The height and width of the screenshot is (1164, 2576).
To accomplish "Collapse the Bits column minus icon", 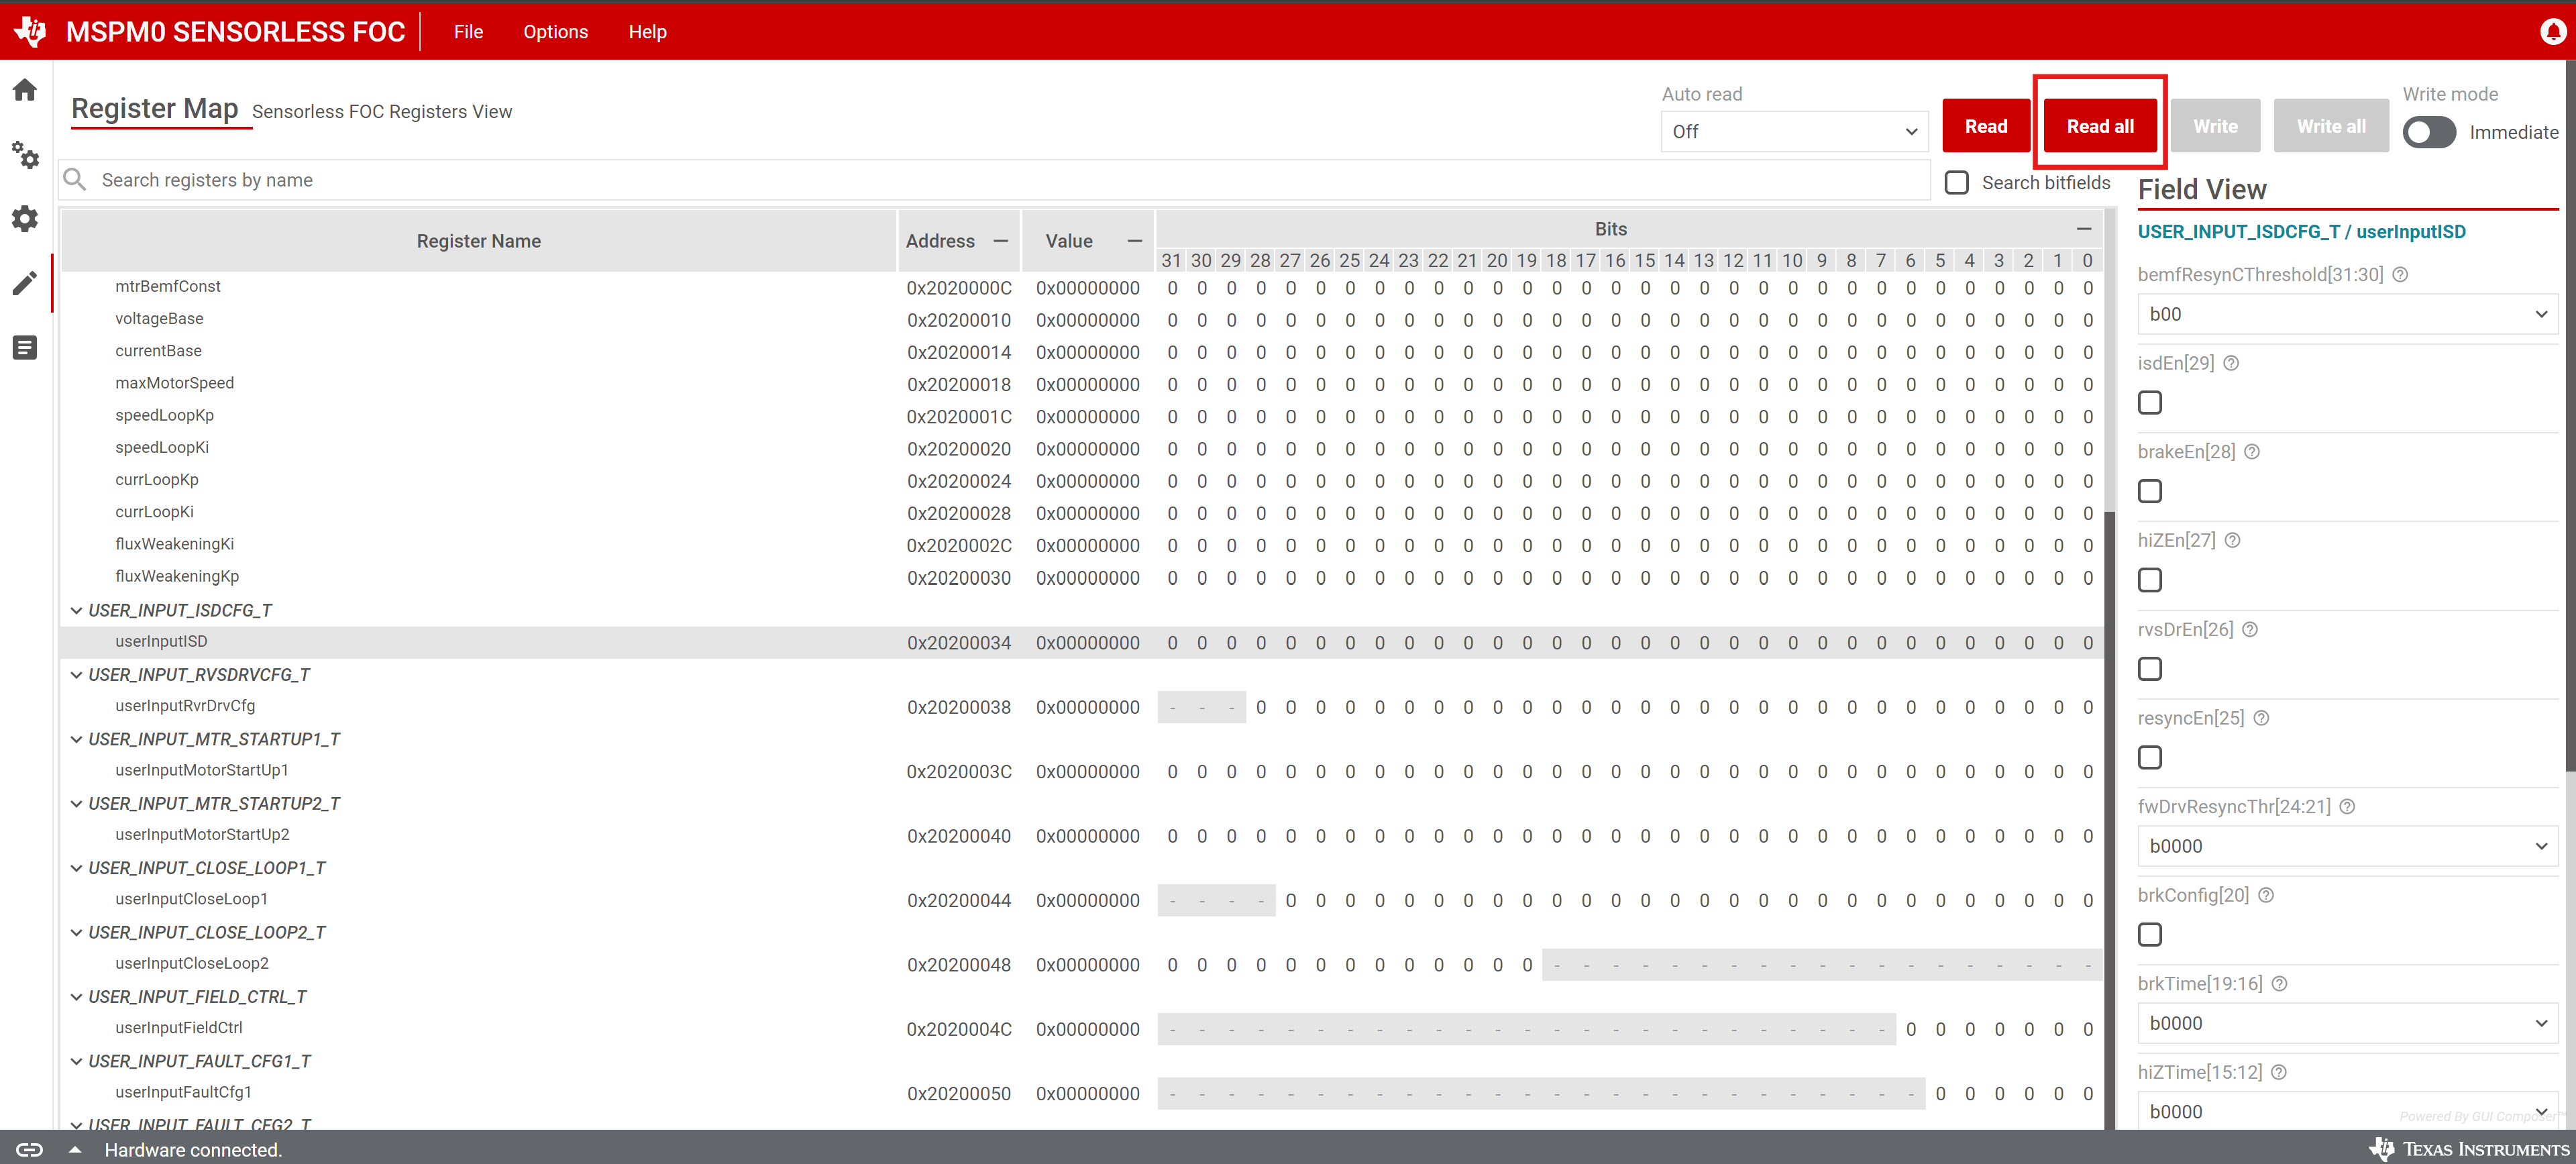I will coord(2084,229).
